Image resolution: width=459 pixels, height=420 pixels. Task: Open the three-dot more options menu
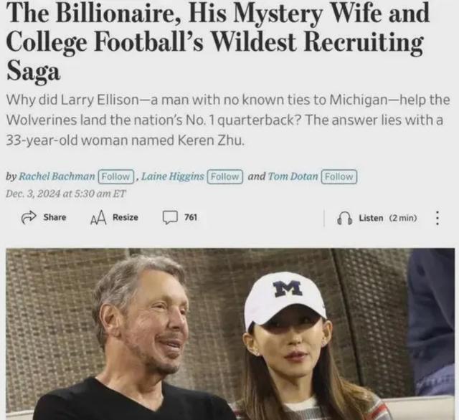pos(437,218)
